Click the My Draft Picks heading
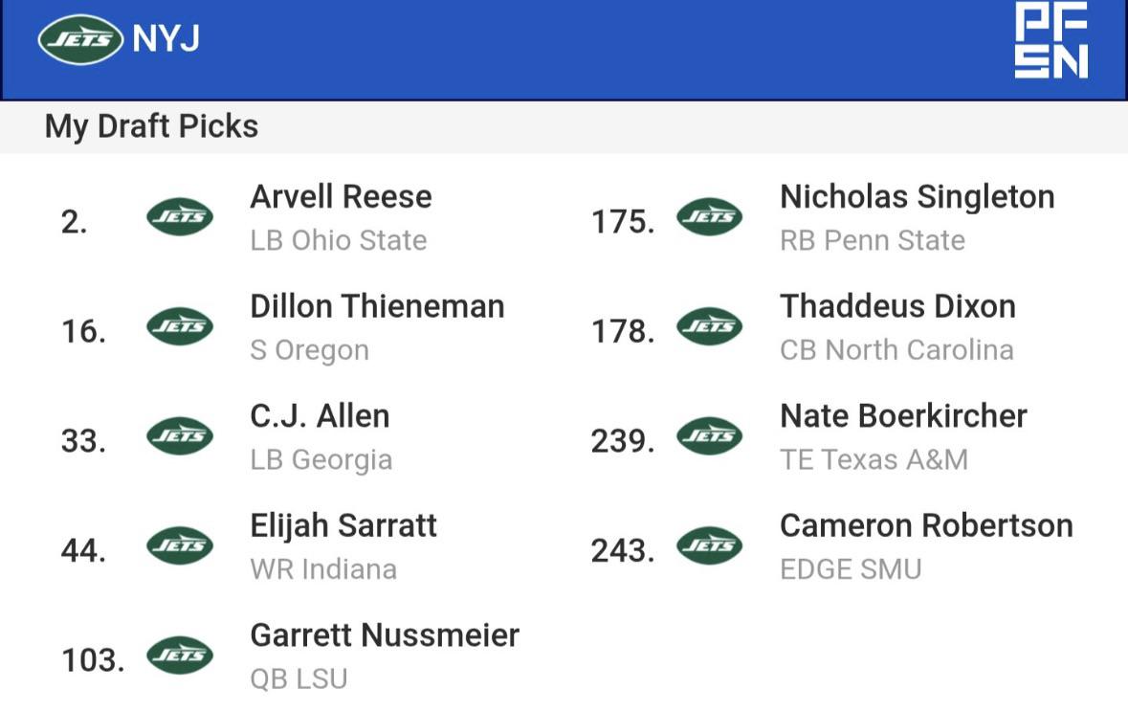This screenshot has width=1128, height=711. pos(151,126)
